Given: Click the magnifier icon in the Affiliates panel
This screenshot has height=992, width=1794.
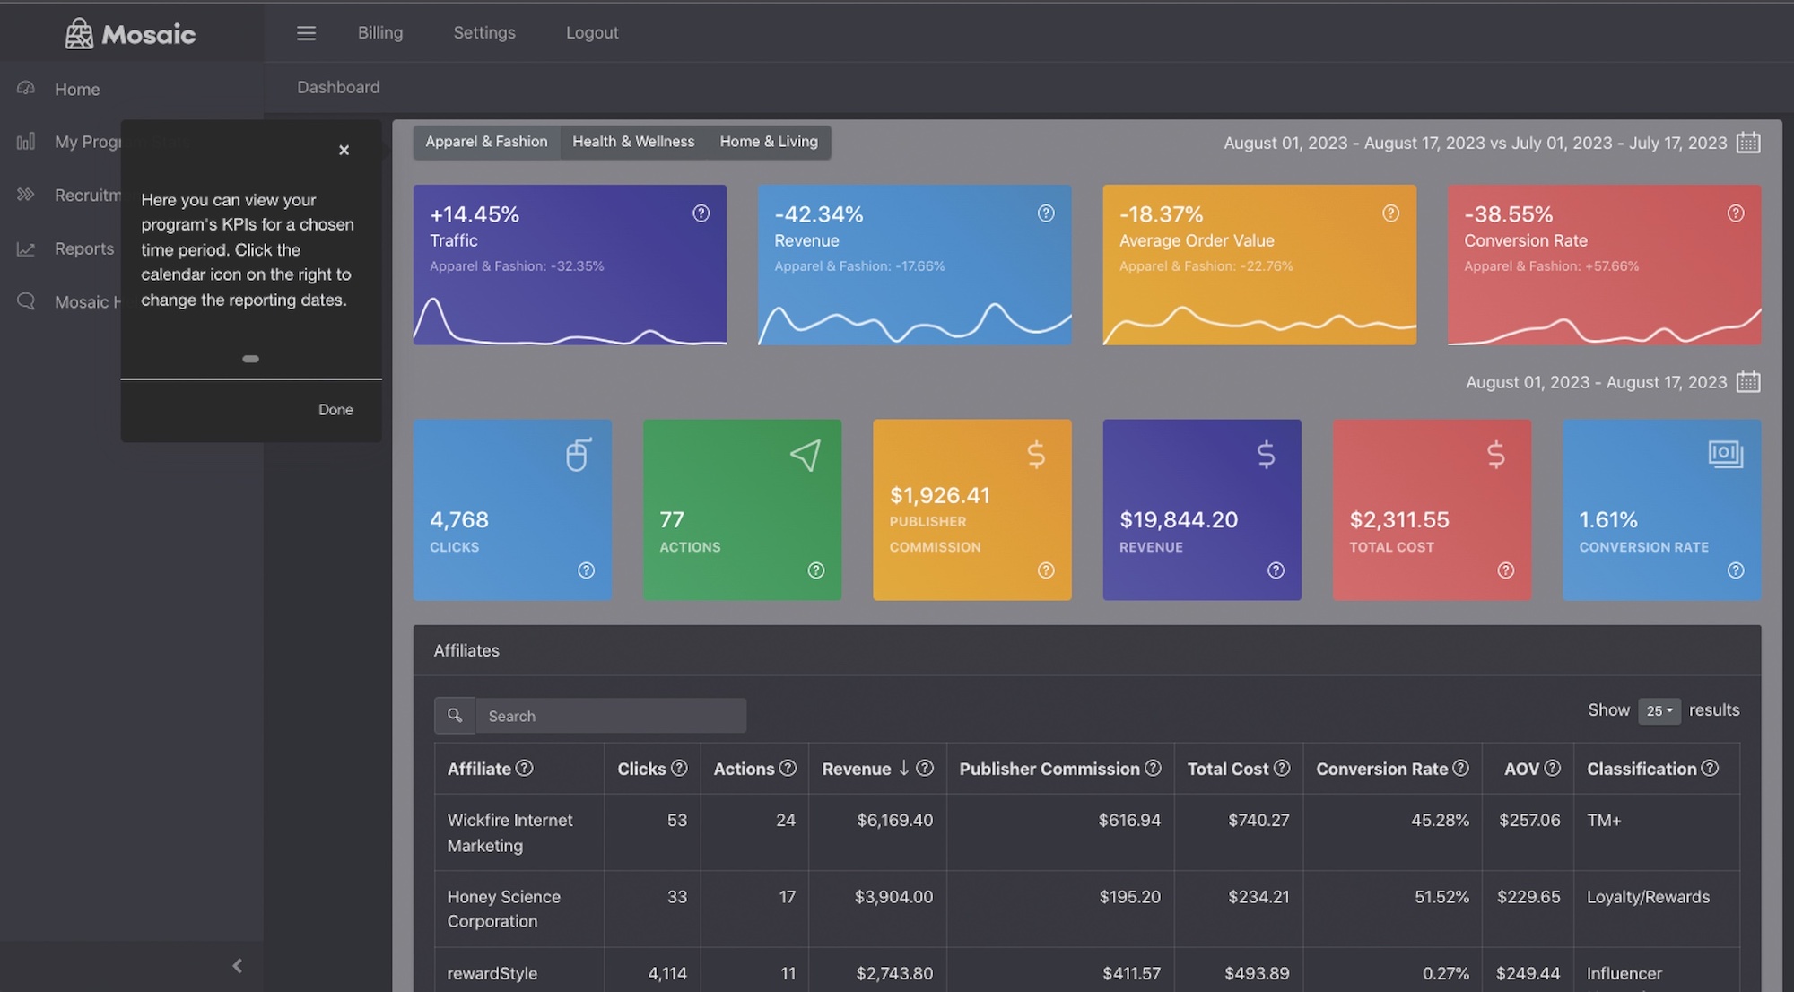Looking at the screenshot, I should (454, 715).
